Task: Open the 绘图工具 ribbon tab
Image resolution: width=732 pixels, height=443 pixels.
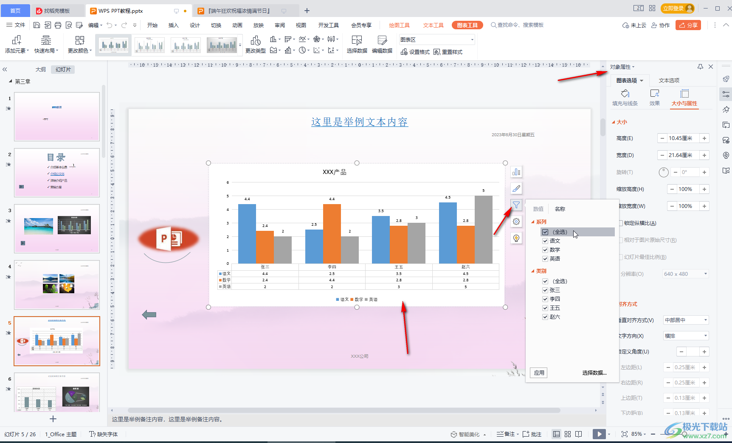Action: point(400,25)
